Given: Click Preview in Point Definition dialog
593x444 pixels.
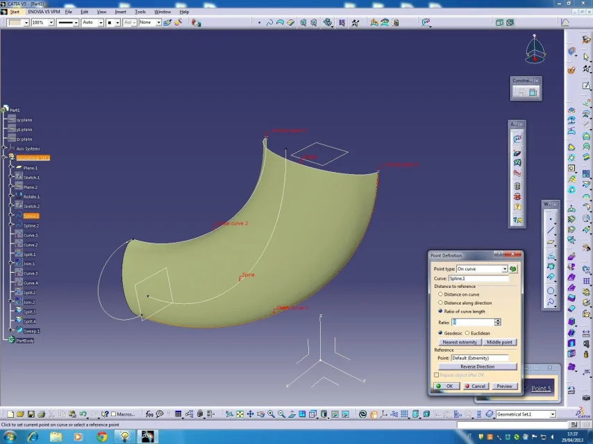Looking at the screenshot, I should (504, 386).
